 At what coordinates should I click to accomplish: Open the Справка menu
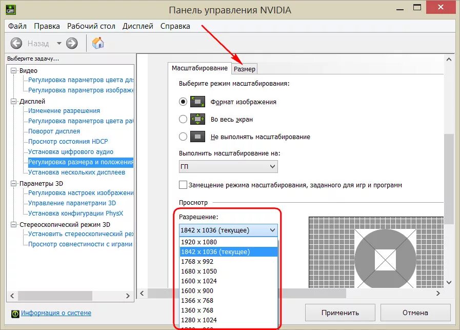pyautogui.click(x=175, y=26)
